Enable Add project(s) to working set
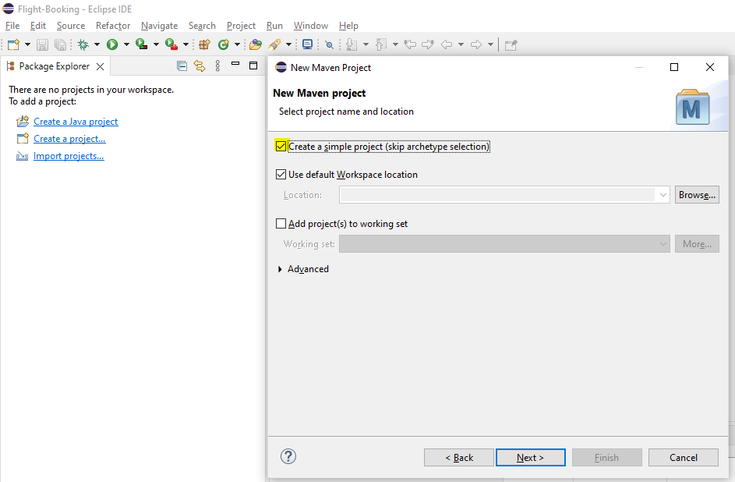 tap(281, 224)
